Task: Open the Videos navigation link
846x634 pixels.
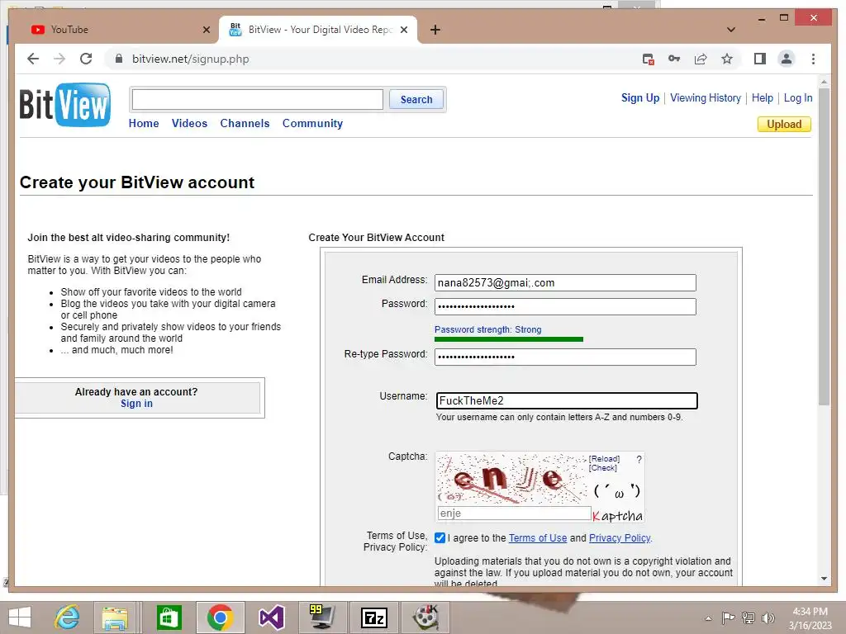Action: [189, 124]
